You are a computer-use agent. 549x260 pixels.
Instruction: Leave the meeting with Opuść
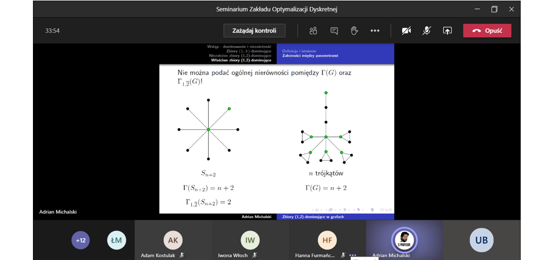click(x=487, y=31)
